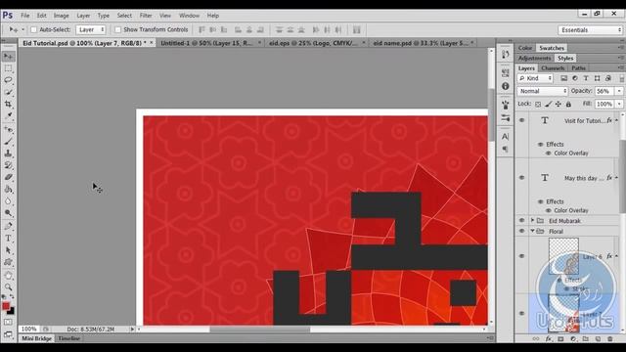Open the Filter menu

point(146,16)
